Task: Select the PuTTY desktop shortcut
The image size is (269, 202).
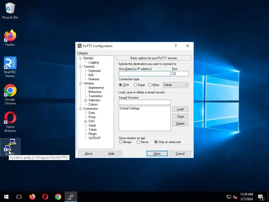Action: click(10, 147)
